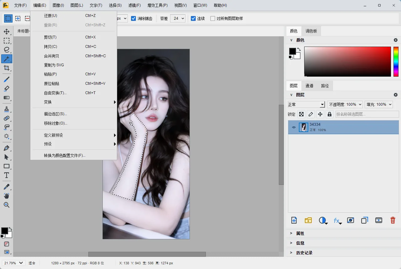Open the 不透明度 100% dropdown
This screenshot has height=269, width=401.
pos(345,104)
